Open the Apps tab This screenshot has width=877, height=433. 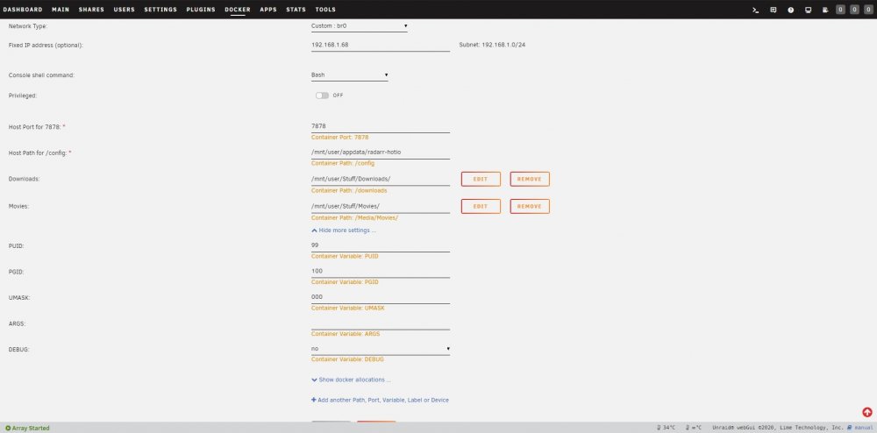(268, 10)
